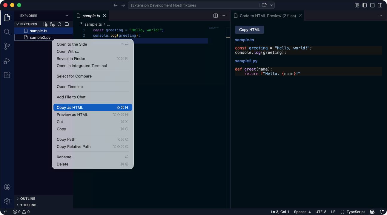Image resolution: width=387 pixels, height=215 pixels.
Task: Open errors and warnings count in status bar
Action: pos(21,212)
